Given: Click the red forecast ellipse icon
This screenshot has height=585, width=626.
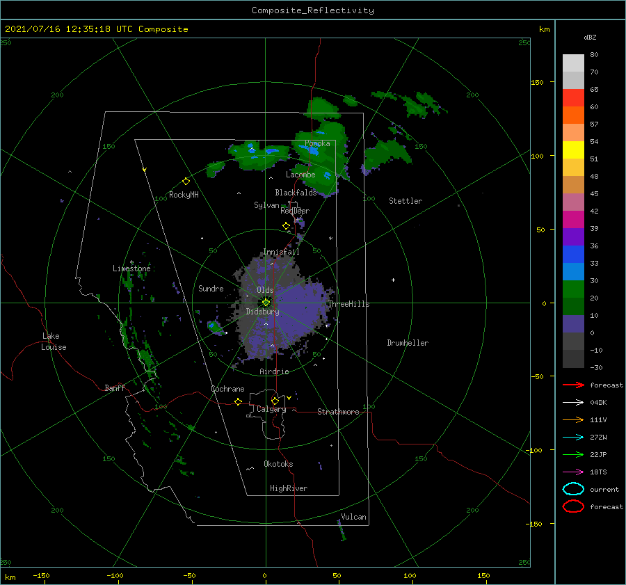Looking at the screenshot, I should click(x=573, y=506).
